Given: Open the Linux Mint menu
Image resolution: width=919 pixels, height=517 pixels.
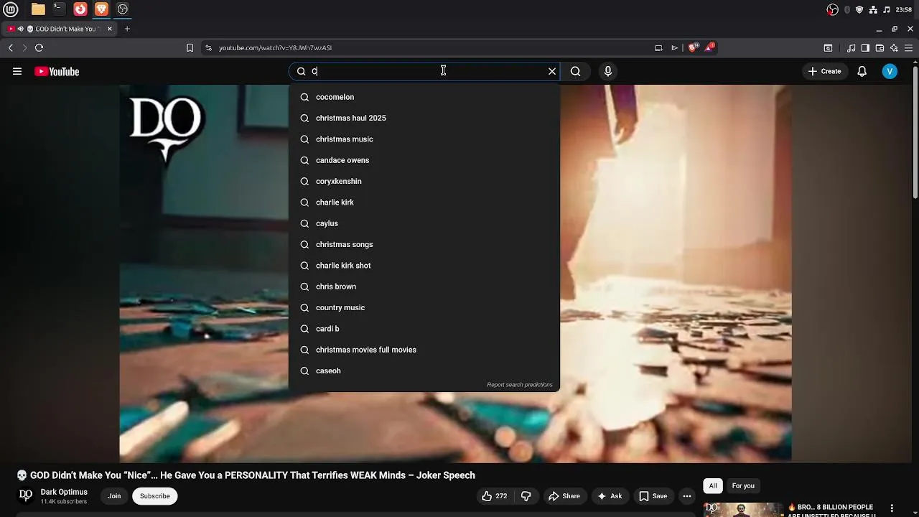Looking at the screenshot, I should click(11, 9).
